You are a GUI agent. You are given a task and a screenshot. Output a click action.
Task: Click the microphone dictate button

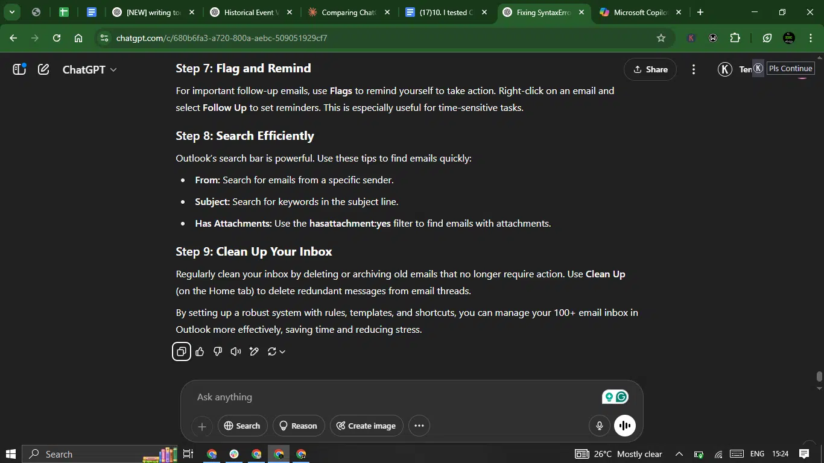pyautogui.click(x=600, y=426)
